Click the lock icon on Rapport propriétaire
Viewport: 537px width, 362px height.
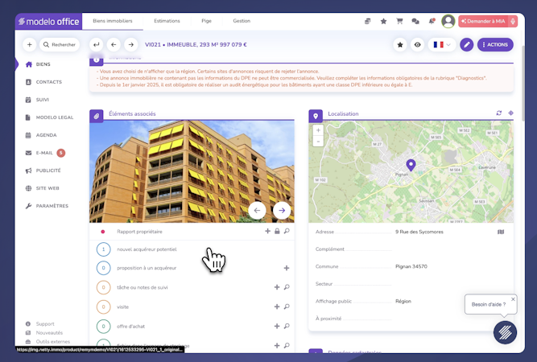tap(277, 232)
